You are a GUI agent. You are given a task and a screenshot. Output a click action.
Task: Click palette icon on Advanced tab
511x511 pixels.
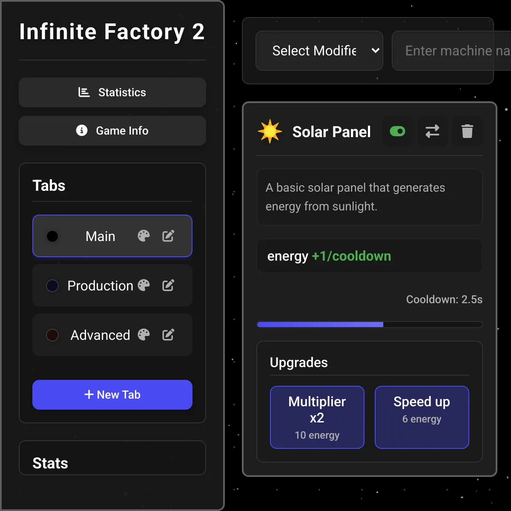144,335
